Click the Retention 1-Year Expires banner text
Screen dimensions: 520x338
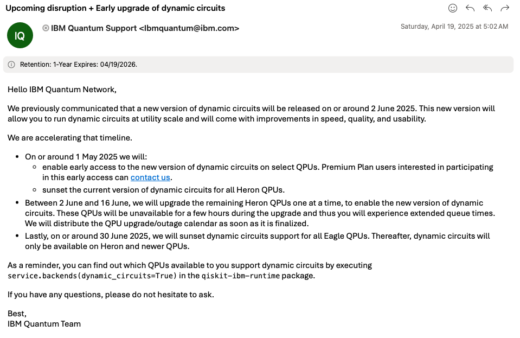point(79,65)
